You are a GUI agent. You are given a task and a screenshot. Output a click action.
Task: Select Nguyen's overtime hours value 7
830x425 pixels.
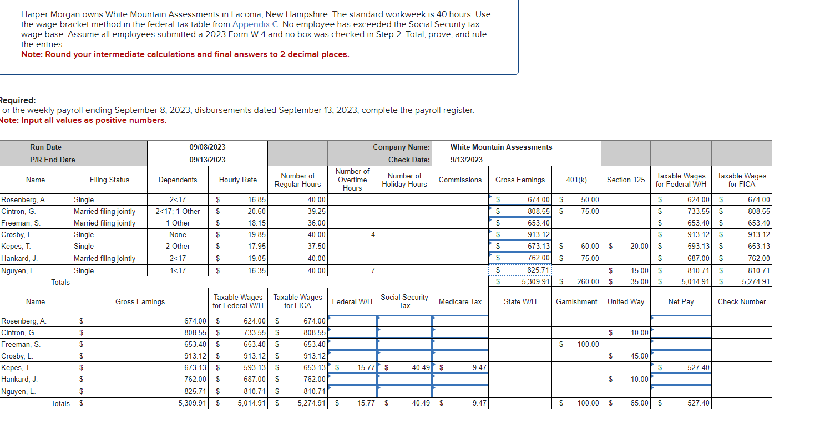tap(352, 270)
